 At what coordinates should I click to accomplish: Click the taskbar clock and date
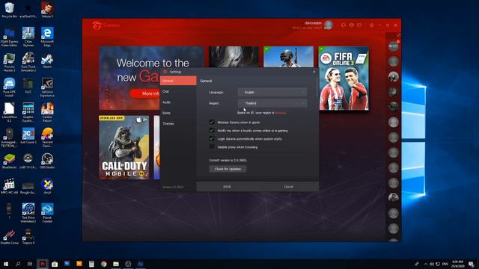[x=457, y=264]
